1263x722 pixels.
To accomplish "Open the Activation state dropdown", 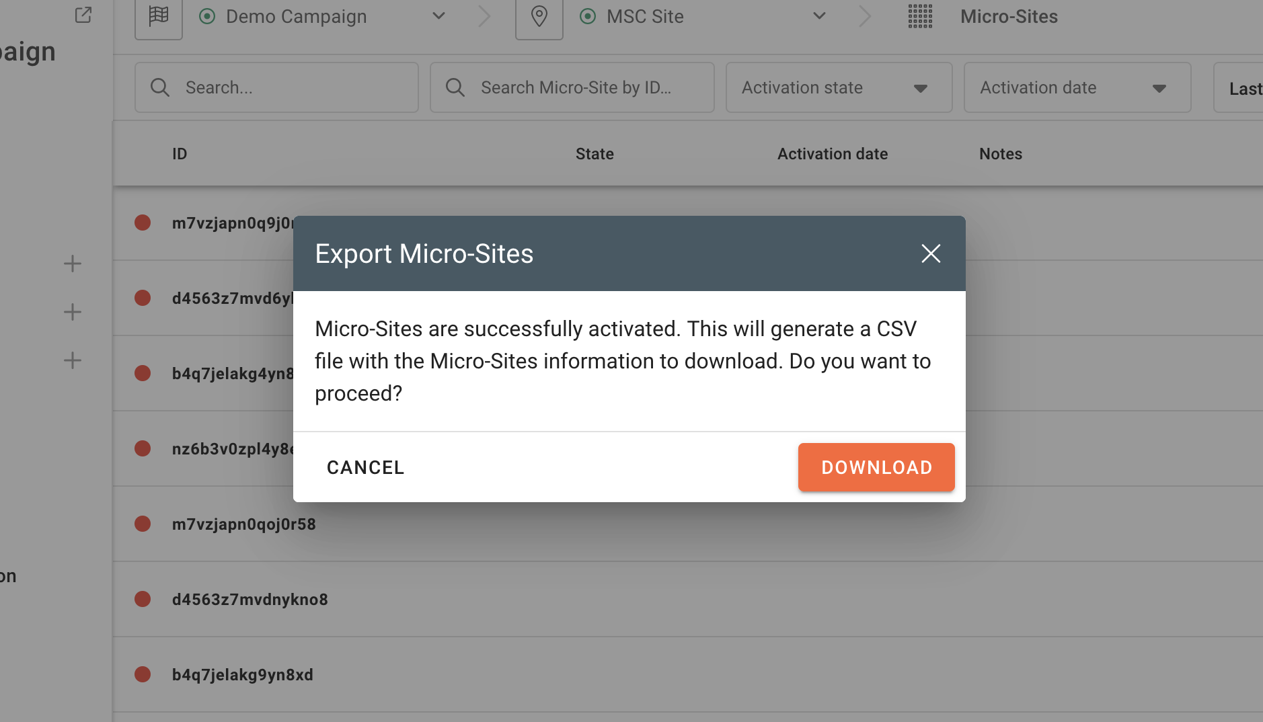I will coord(838,87).
